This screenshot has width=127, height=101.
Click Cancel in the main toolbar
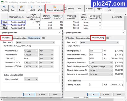point(89,9)
